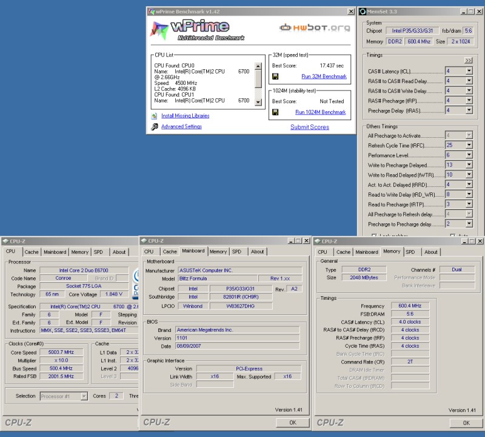Image resolution: width=485 pixels, height=437 pixels.
Task: Click the Southbridge value 82801IR (ICH9R)
Action: [241, 297]
